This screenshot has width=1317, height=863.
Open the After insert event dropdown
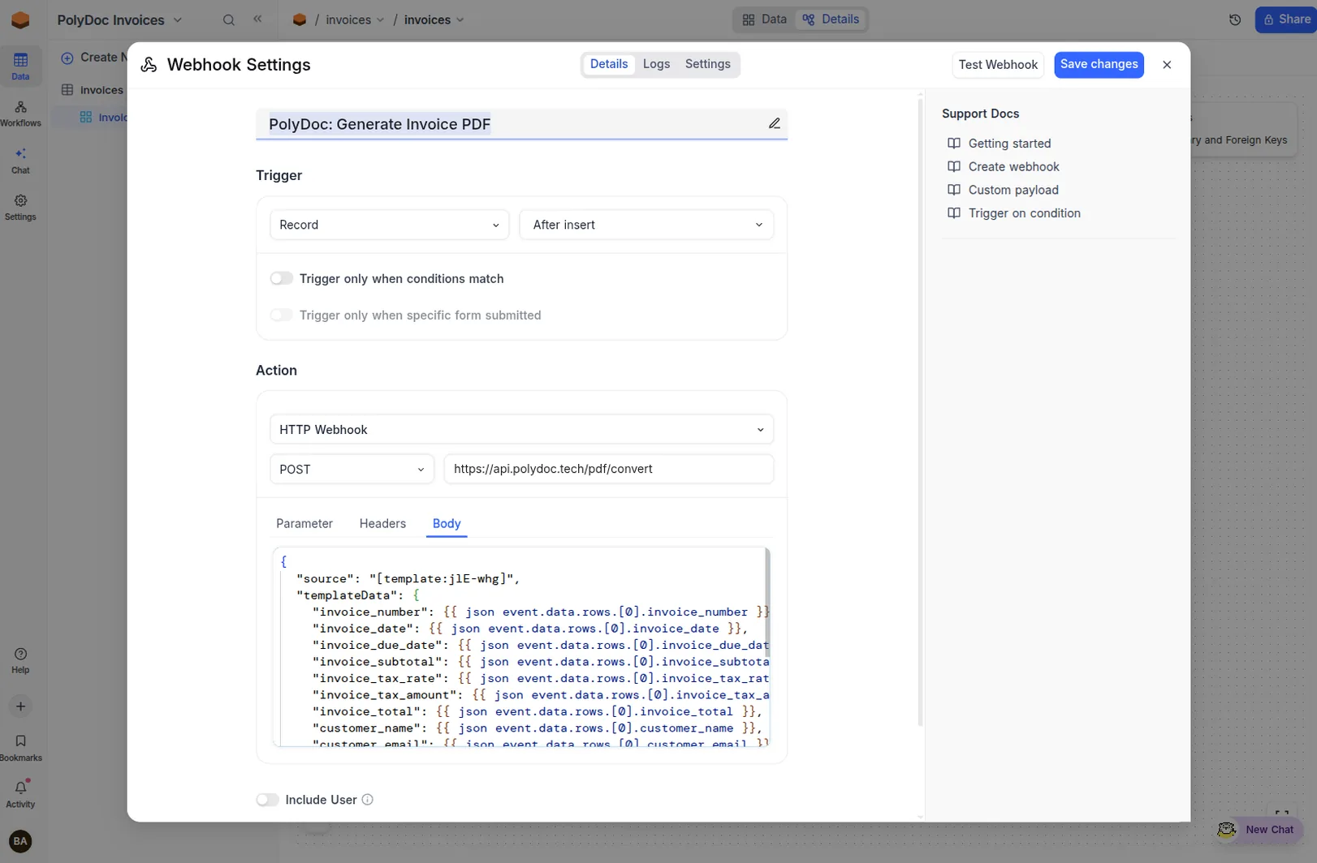646,225
